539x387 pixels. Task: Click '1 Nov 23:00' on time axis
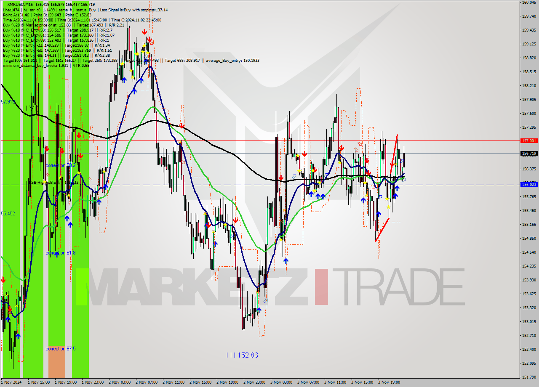click(x=93, y=382)
